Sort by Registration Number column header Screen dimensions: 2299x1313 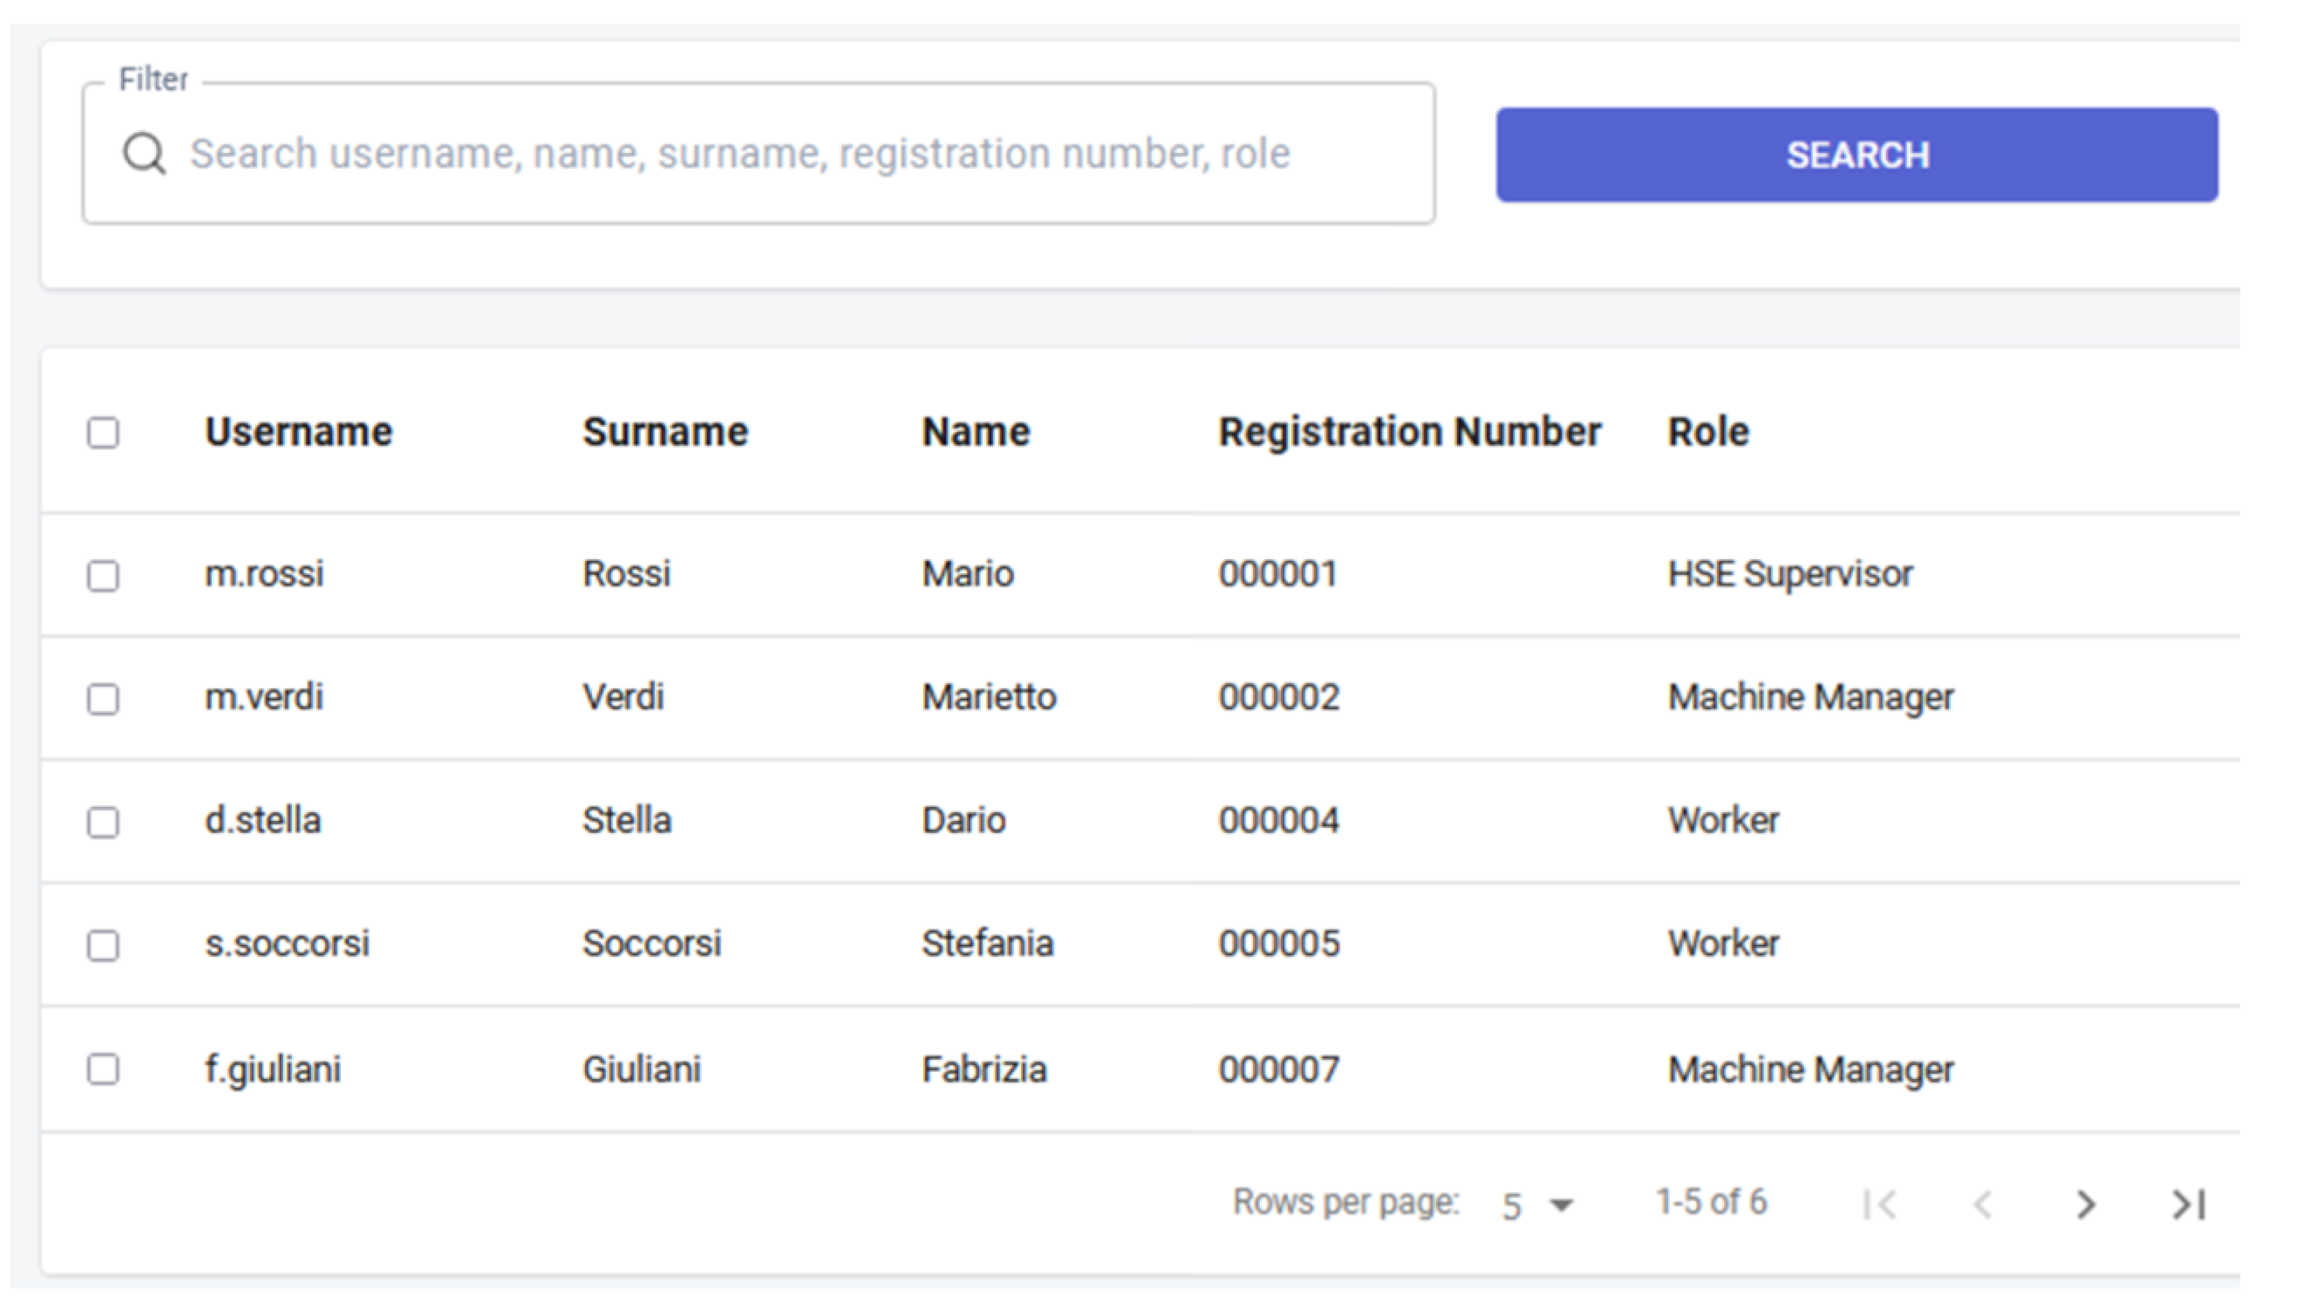pos(1409,432)
